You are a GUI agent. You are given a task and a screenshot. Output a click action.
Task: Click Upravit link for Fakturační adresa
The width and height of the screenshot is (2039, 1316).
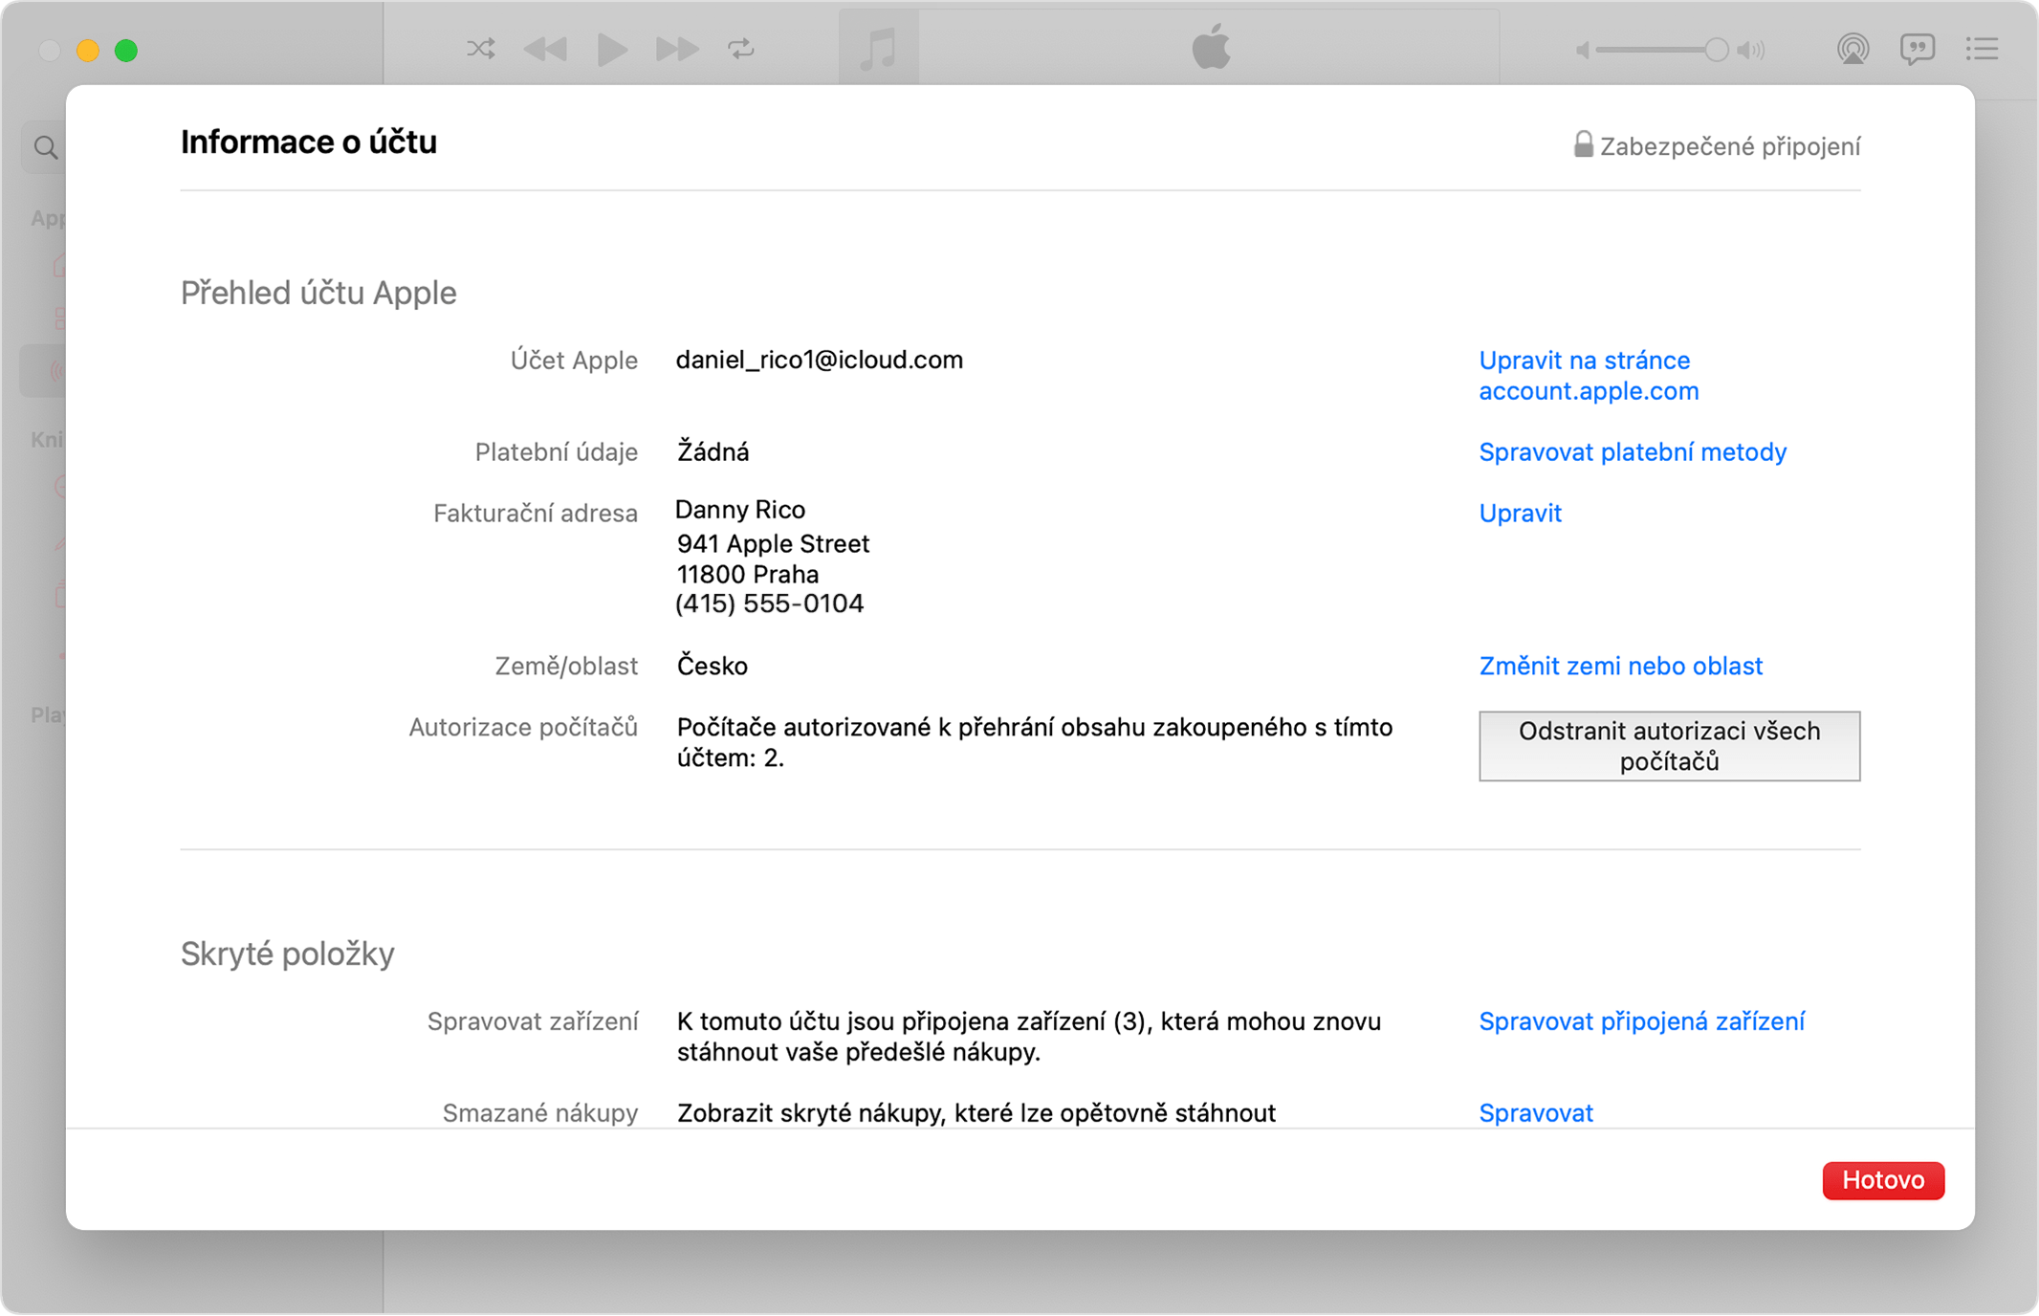tap(1520, 514)
